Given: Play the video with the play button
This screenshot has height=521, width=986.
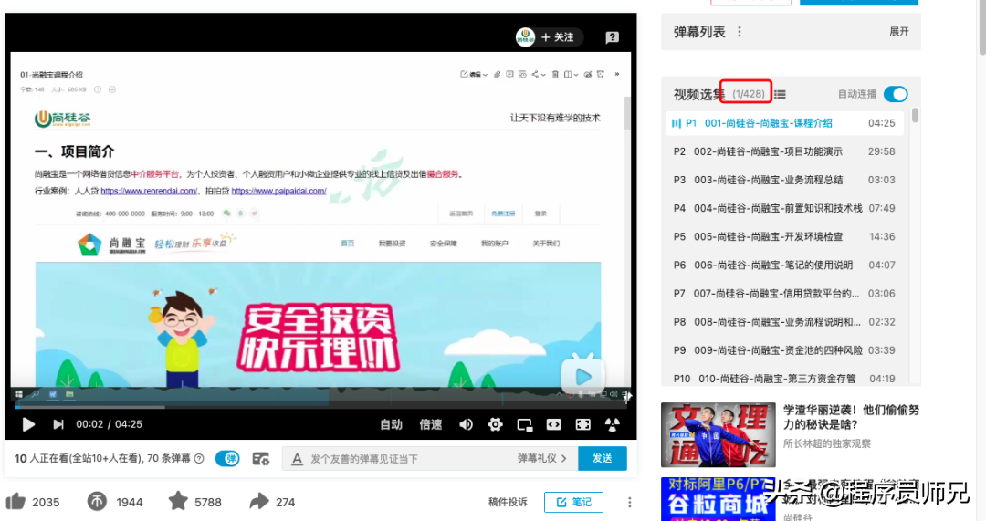Looking at the screenshot, I should [28, 425].
